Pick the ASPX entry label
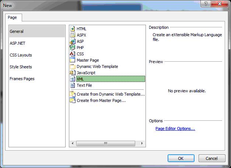Viewport: 231px width, 168px height. coord(81,35)
